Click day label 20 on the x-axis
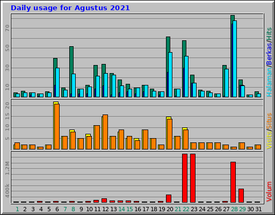275x215 pixels. 170,209
